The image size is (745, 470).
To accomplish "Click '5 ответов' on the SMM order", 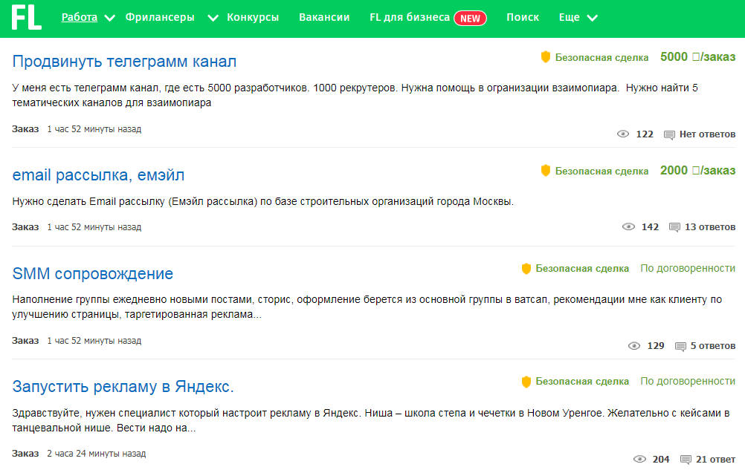I will [x=713, y=346].
